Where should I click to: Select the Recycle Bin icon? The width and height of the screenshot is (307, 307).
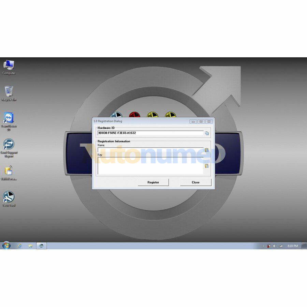tap(9, 93)
